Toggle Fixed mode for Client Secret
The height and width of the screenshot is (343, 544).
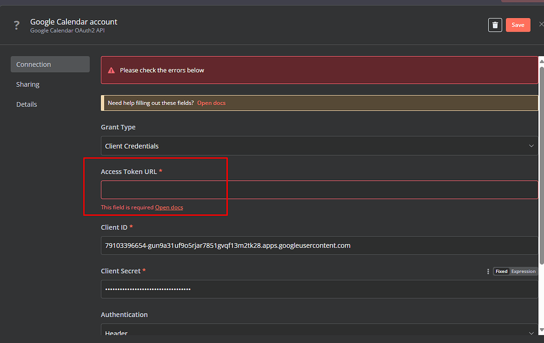pyautogui.click(x=501, y=271)
